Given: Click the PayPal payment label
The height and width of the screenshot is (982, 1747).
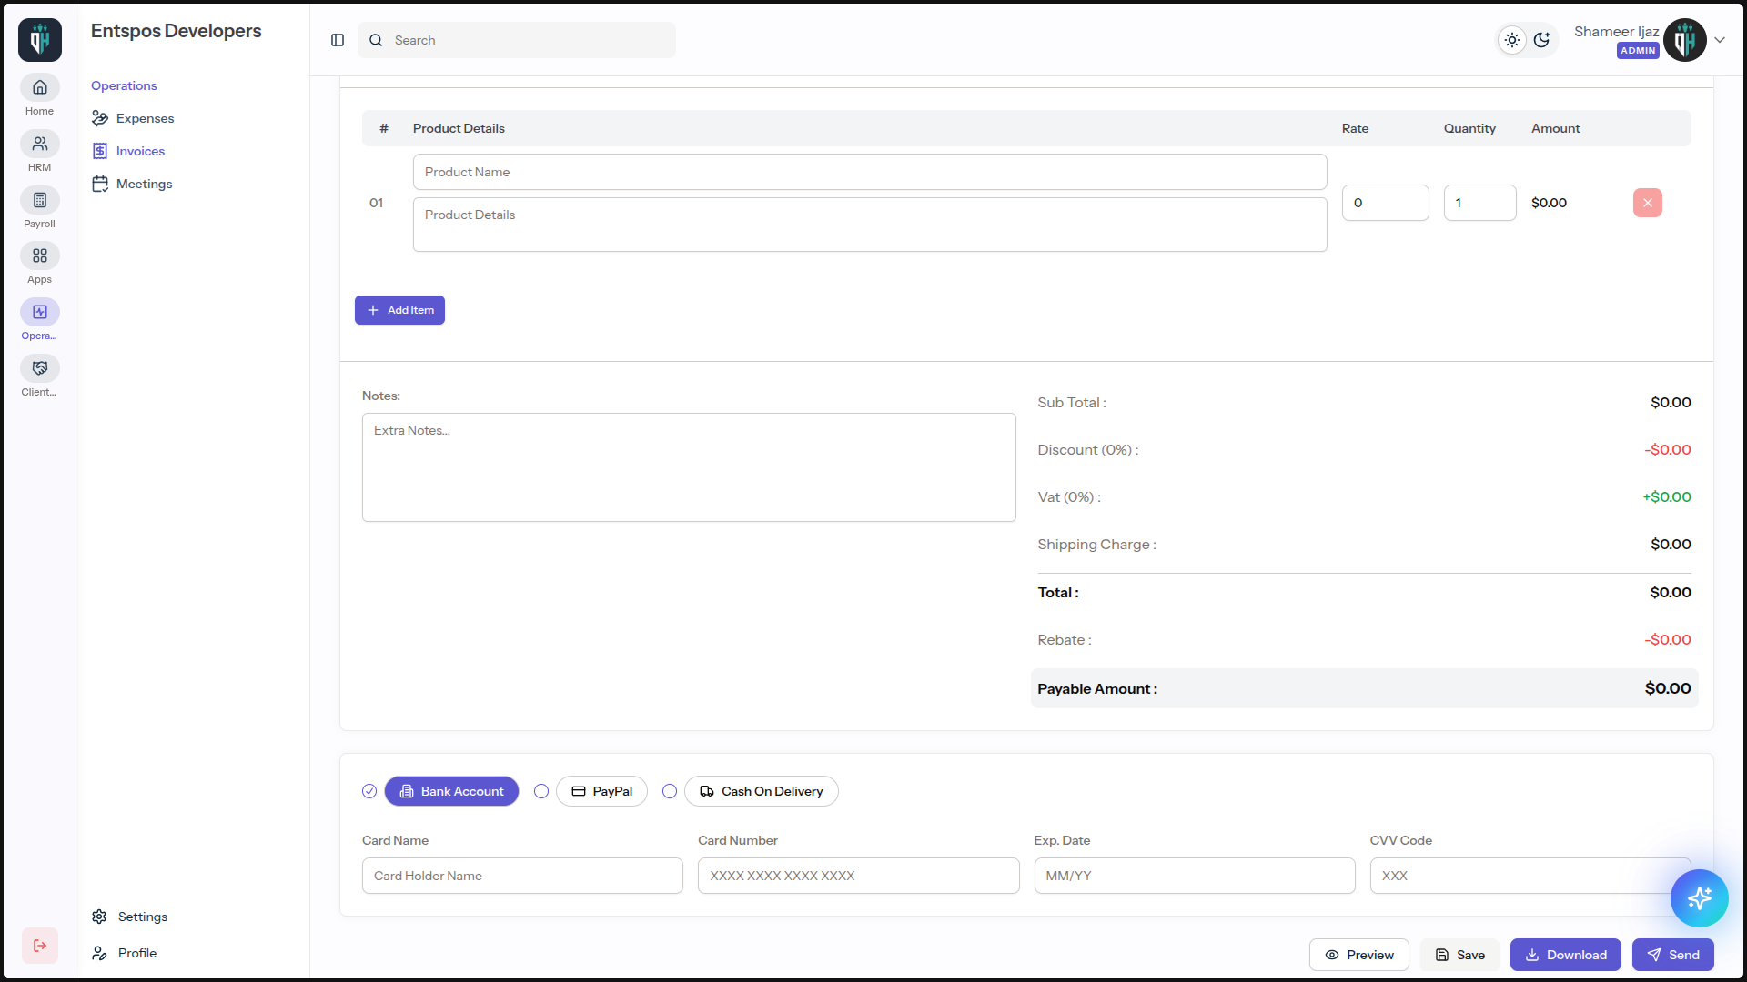Looking at the screenshot, I should [601, 791].
